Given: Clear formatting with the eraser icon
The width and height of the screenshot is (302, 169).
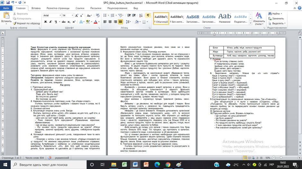Looking at the screenshot, I should (x=97, y=15).
